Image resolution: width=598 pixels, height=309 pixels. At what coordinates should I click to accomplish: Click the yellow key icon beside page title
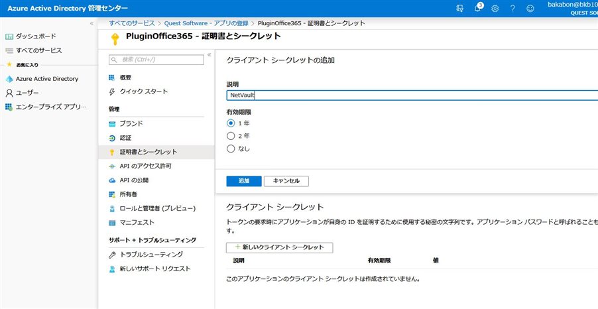(115, 39)
